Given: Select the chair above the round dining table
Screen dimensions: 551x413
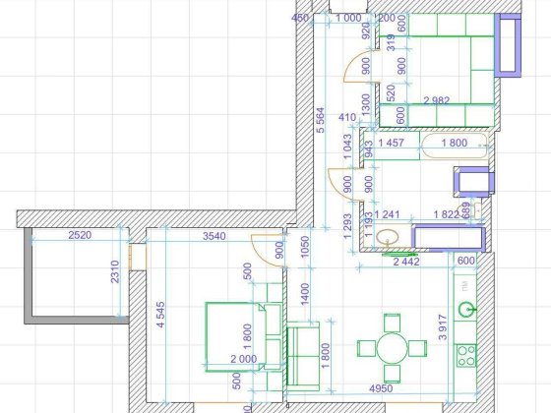Looking at the screenshot, I should coord(392,323).
